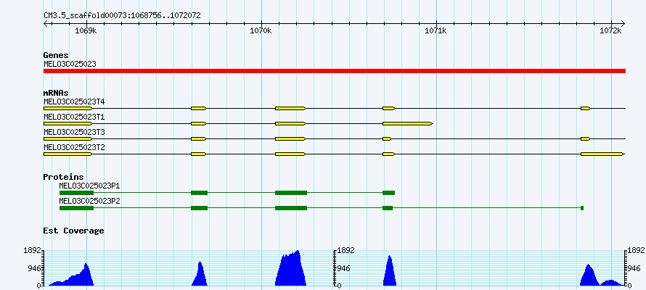The height and width of the screenshot is (290, 646).
Task: Click the last green CDS block of P1
Action: (388, 193)
